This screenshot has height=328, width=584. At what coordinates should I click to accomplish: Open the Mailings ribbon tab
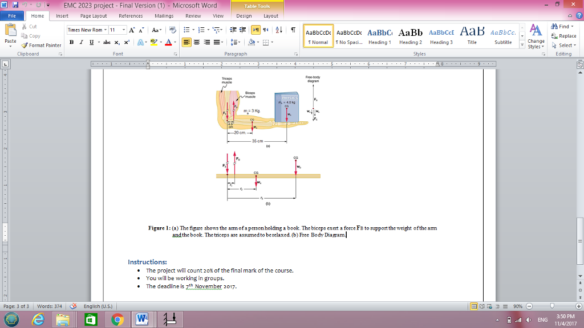click(x=164, y=16)
